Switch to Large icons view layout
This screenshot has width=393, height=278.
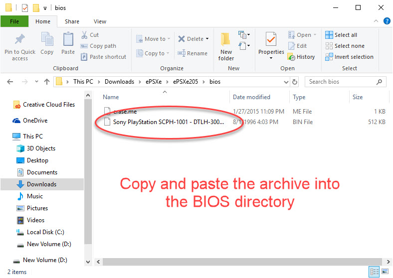385,271
